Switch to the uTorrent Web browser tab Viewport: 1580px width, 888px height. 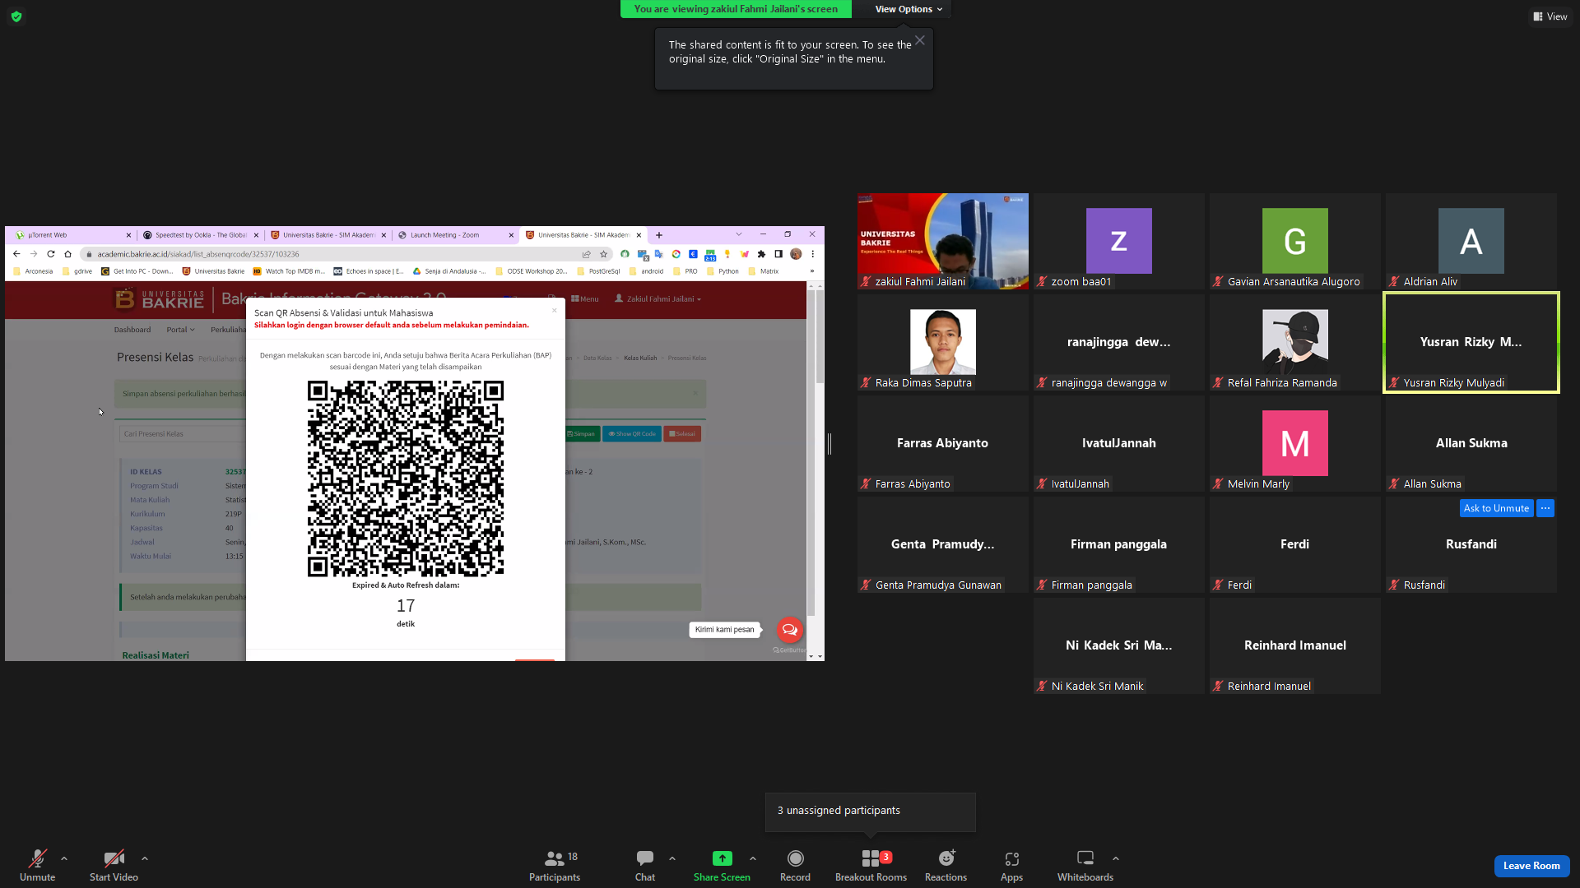pos(72,235)
